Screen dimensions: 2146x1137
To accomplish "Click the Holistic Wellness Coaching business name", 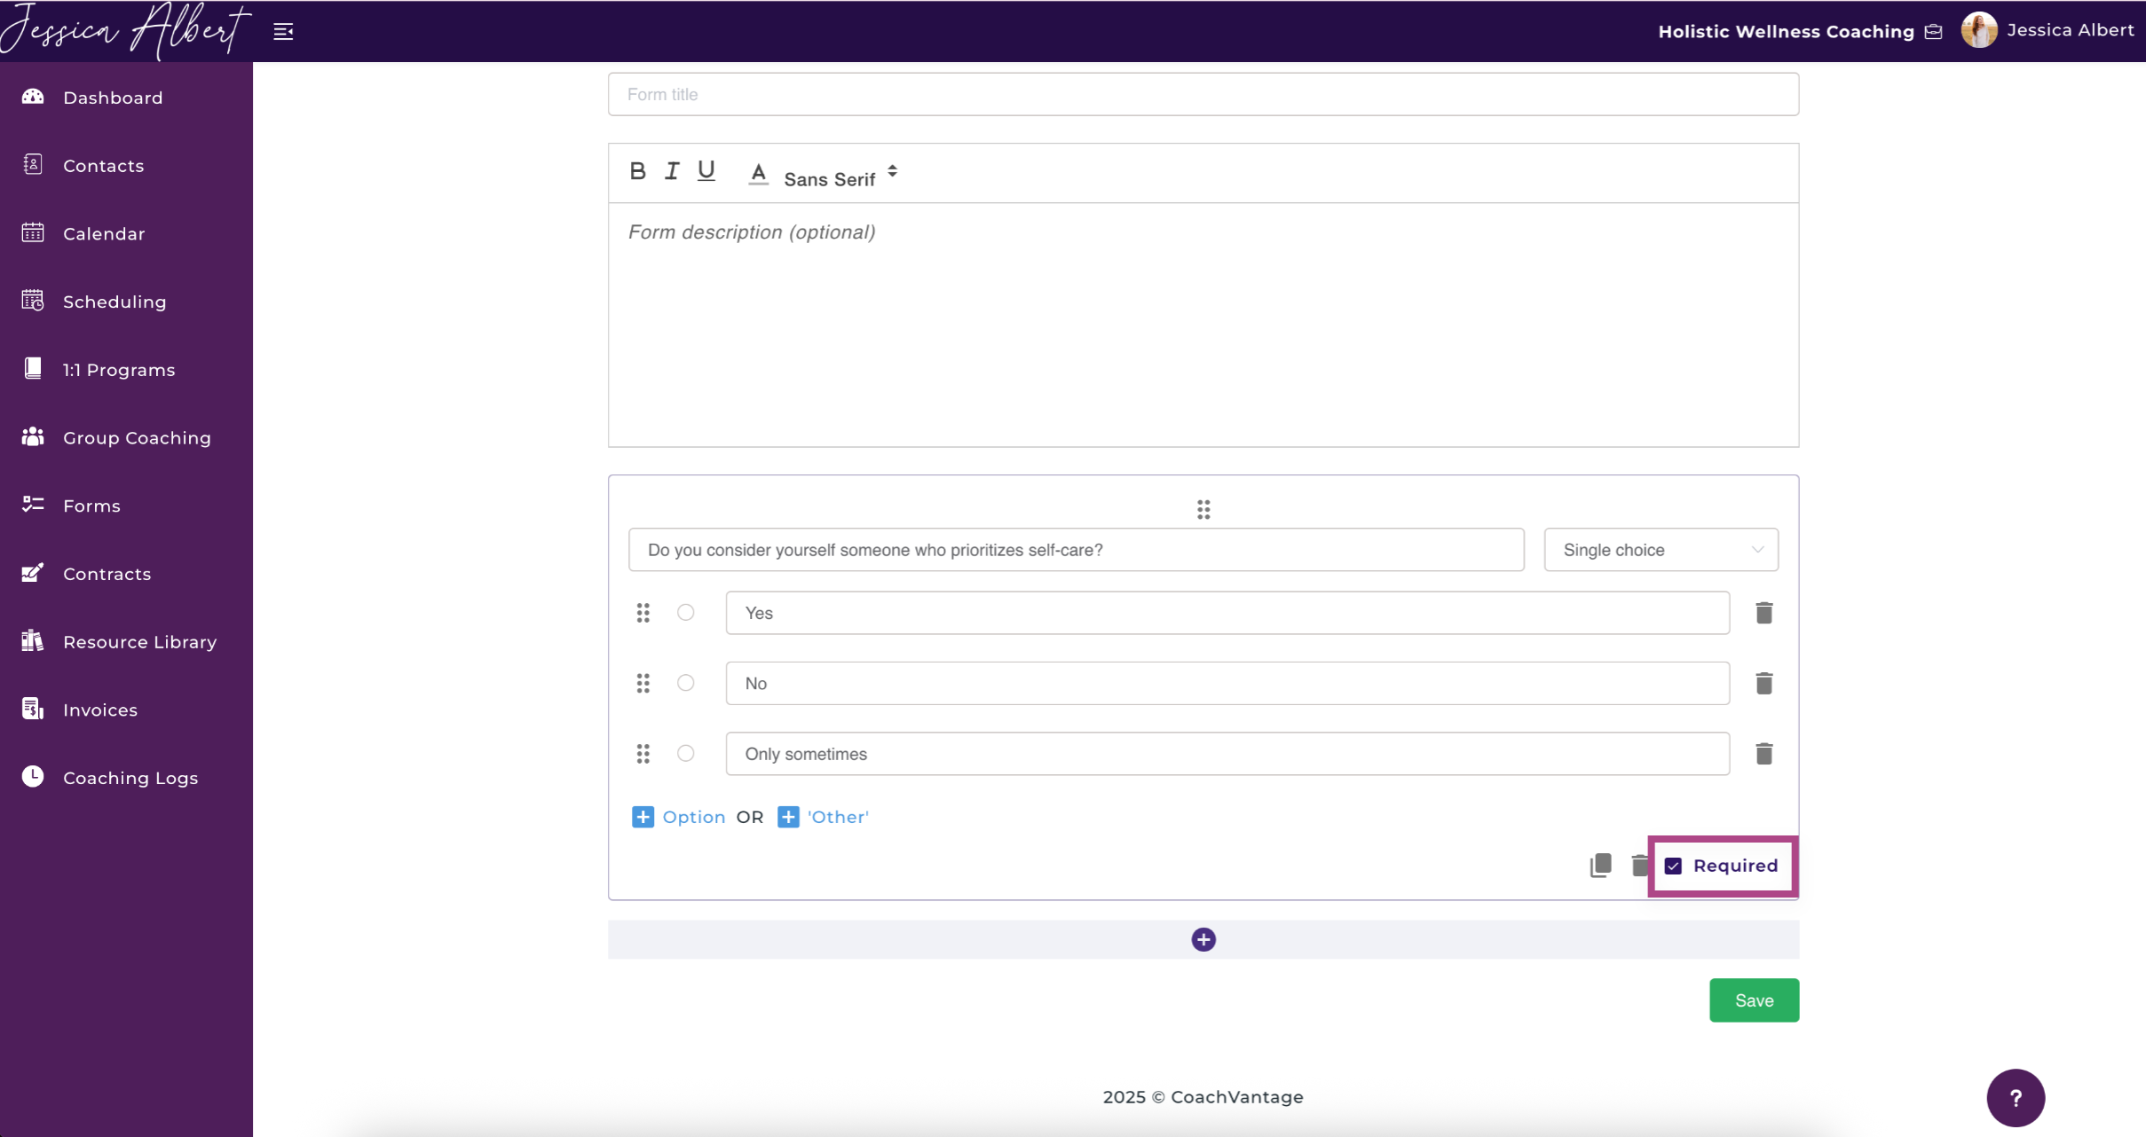I will [1786, 32].
